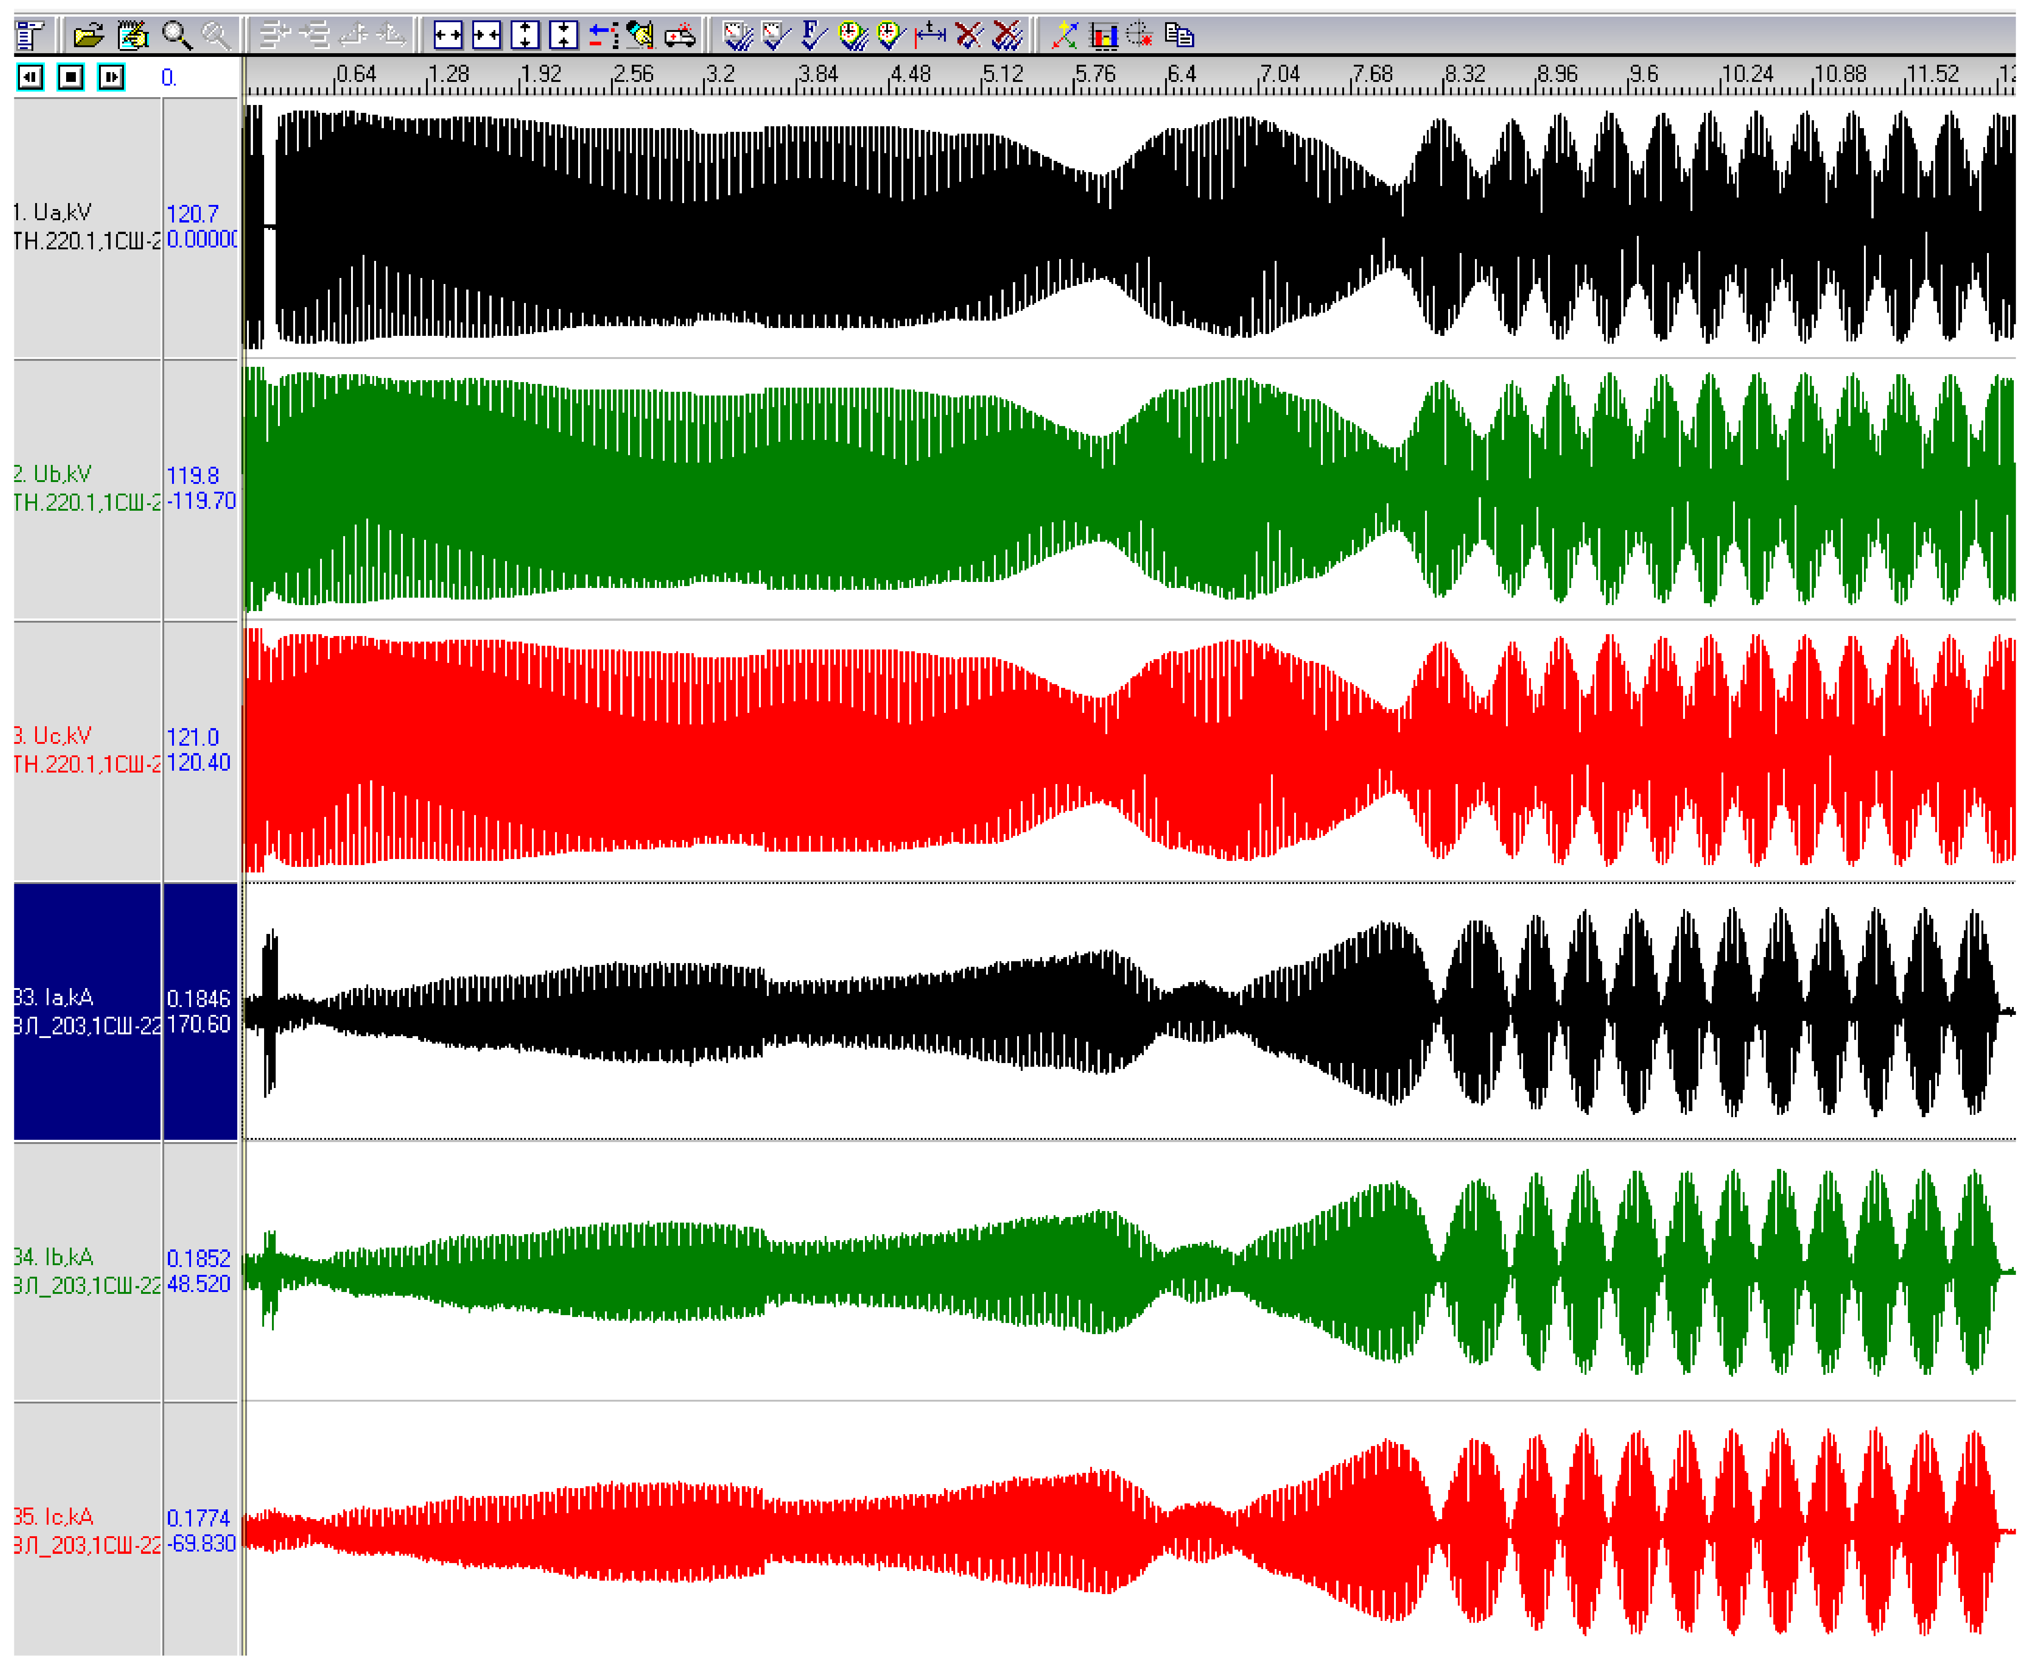
Task: Click the 5.76 mark on time ruler
Action: (x=1095, y=74)
